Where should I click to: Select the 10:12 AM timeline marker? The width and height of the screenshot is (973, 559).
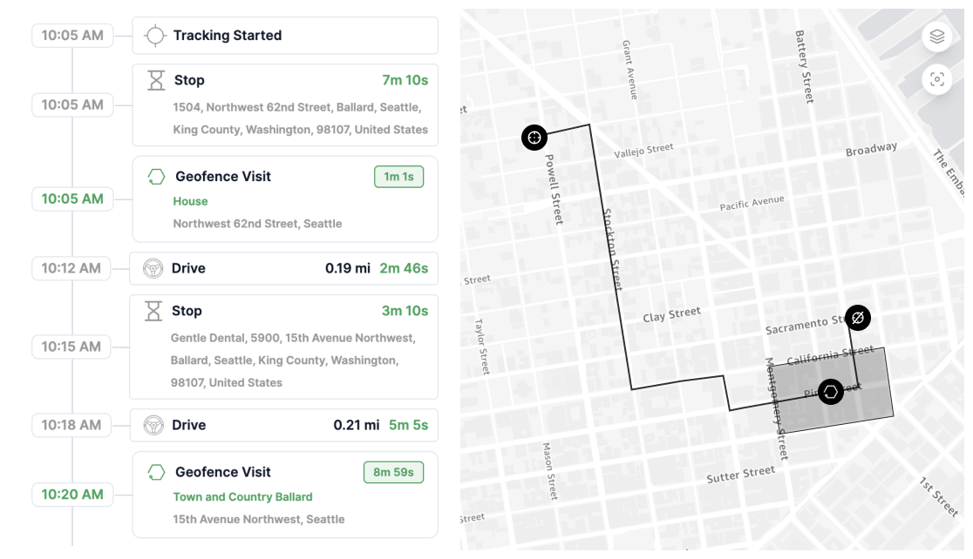pyautogui.click(x=71, y=268)
